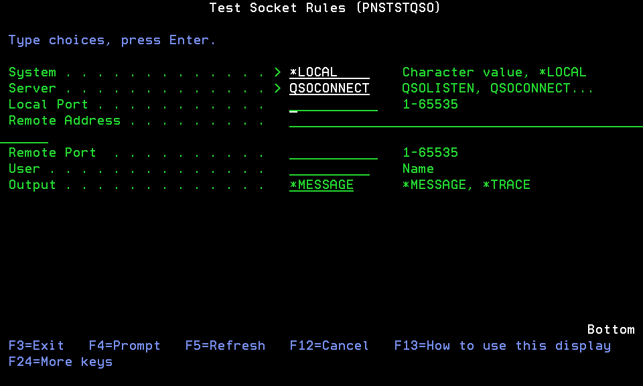
Task: Open the F4=Prompt option
Action: [x=125, y=346]
